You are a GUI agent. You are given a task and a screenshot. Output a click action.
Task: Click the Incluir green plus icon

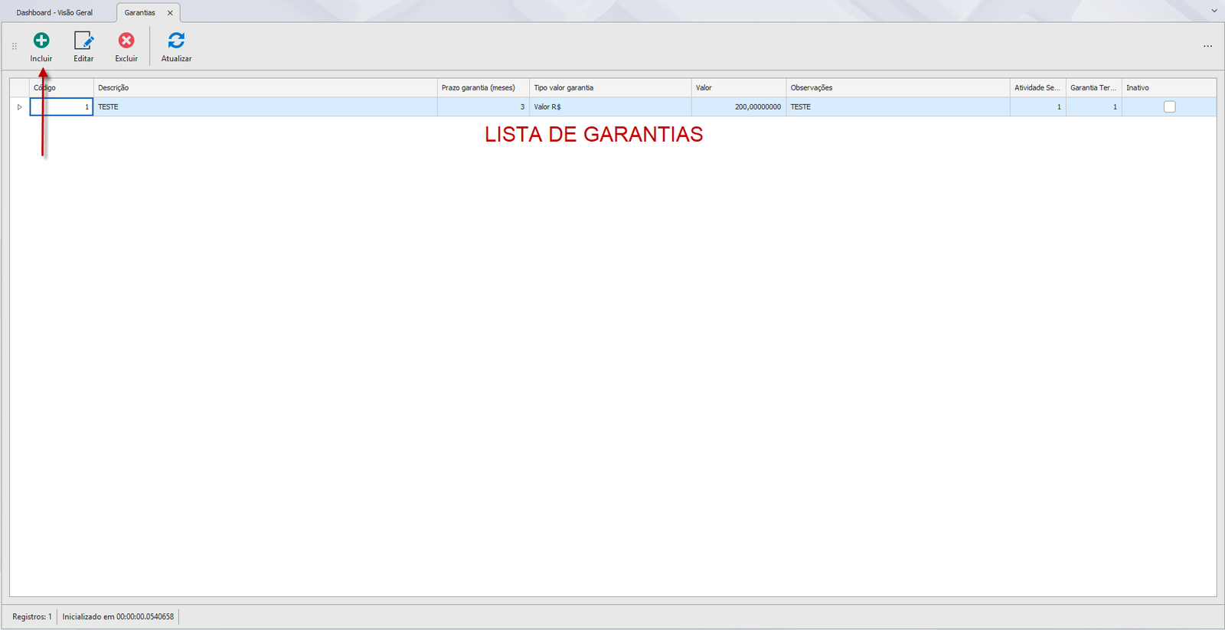point(41,41)
